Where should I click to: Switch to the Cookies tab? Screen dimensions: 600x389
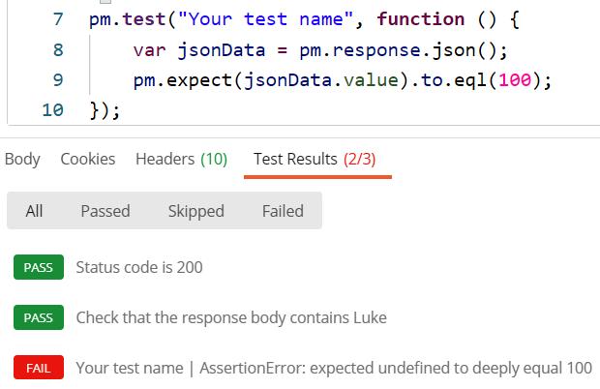tap(87, 159)
